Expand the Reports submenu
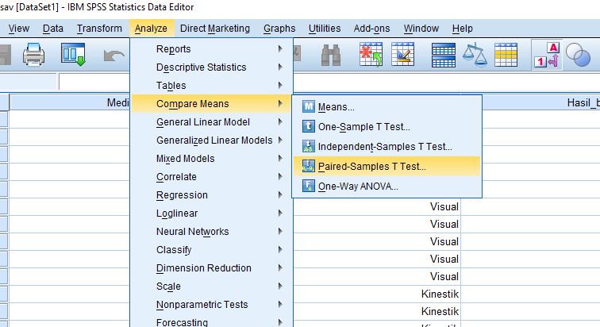Viewport: 600px width, 327px height. pos(212,49)
